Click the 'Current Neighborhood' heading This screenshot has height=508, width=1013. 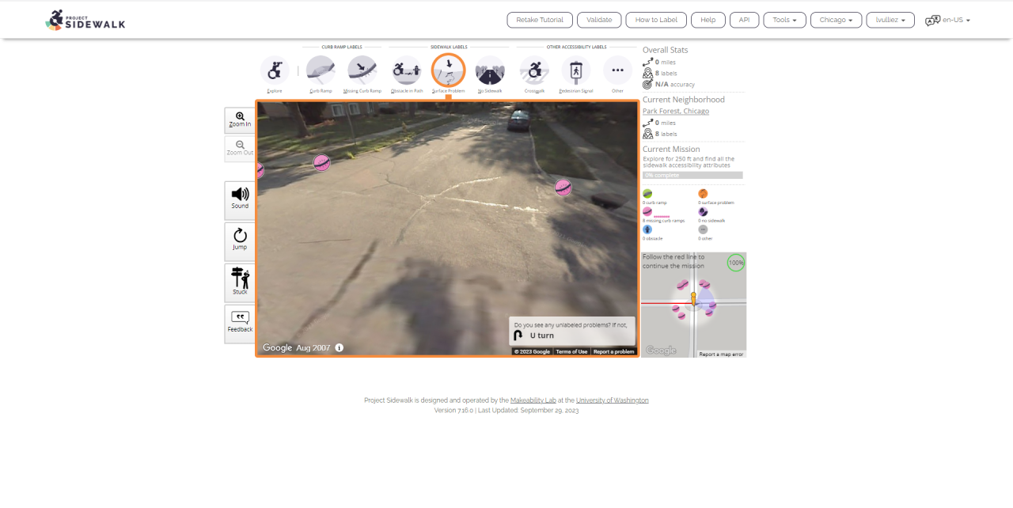click(684, 100)
